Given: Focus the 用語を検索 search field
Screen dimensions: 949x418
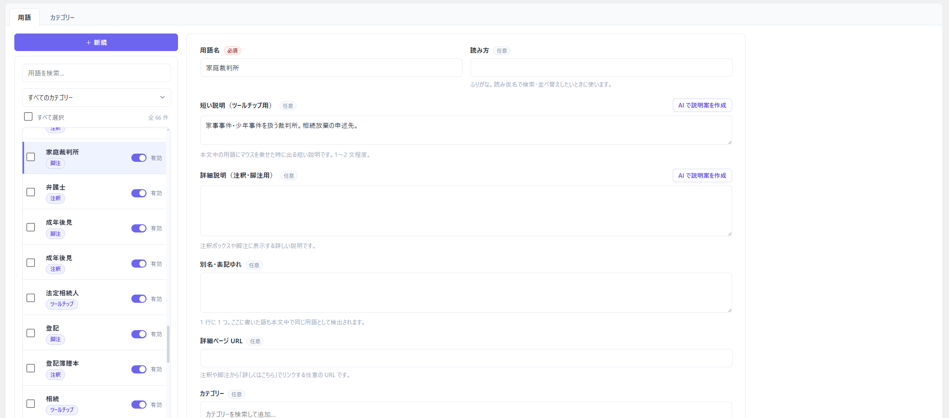Looking at the screenshot, I should point(97,73).
